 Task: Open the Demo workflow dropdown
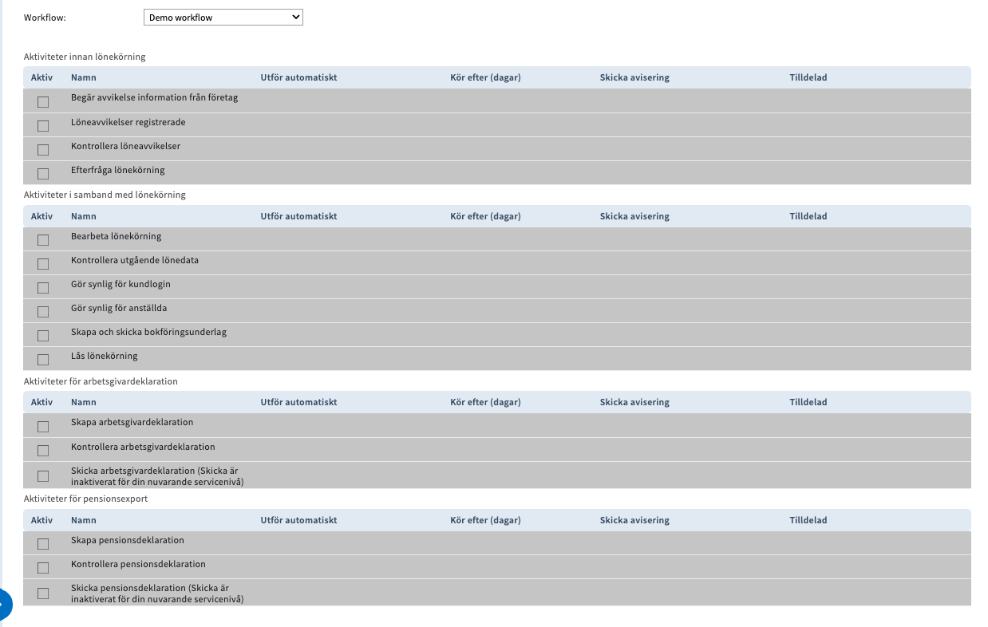223,17
